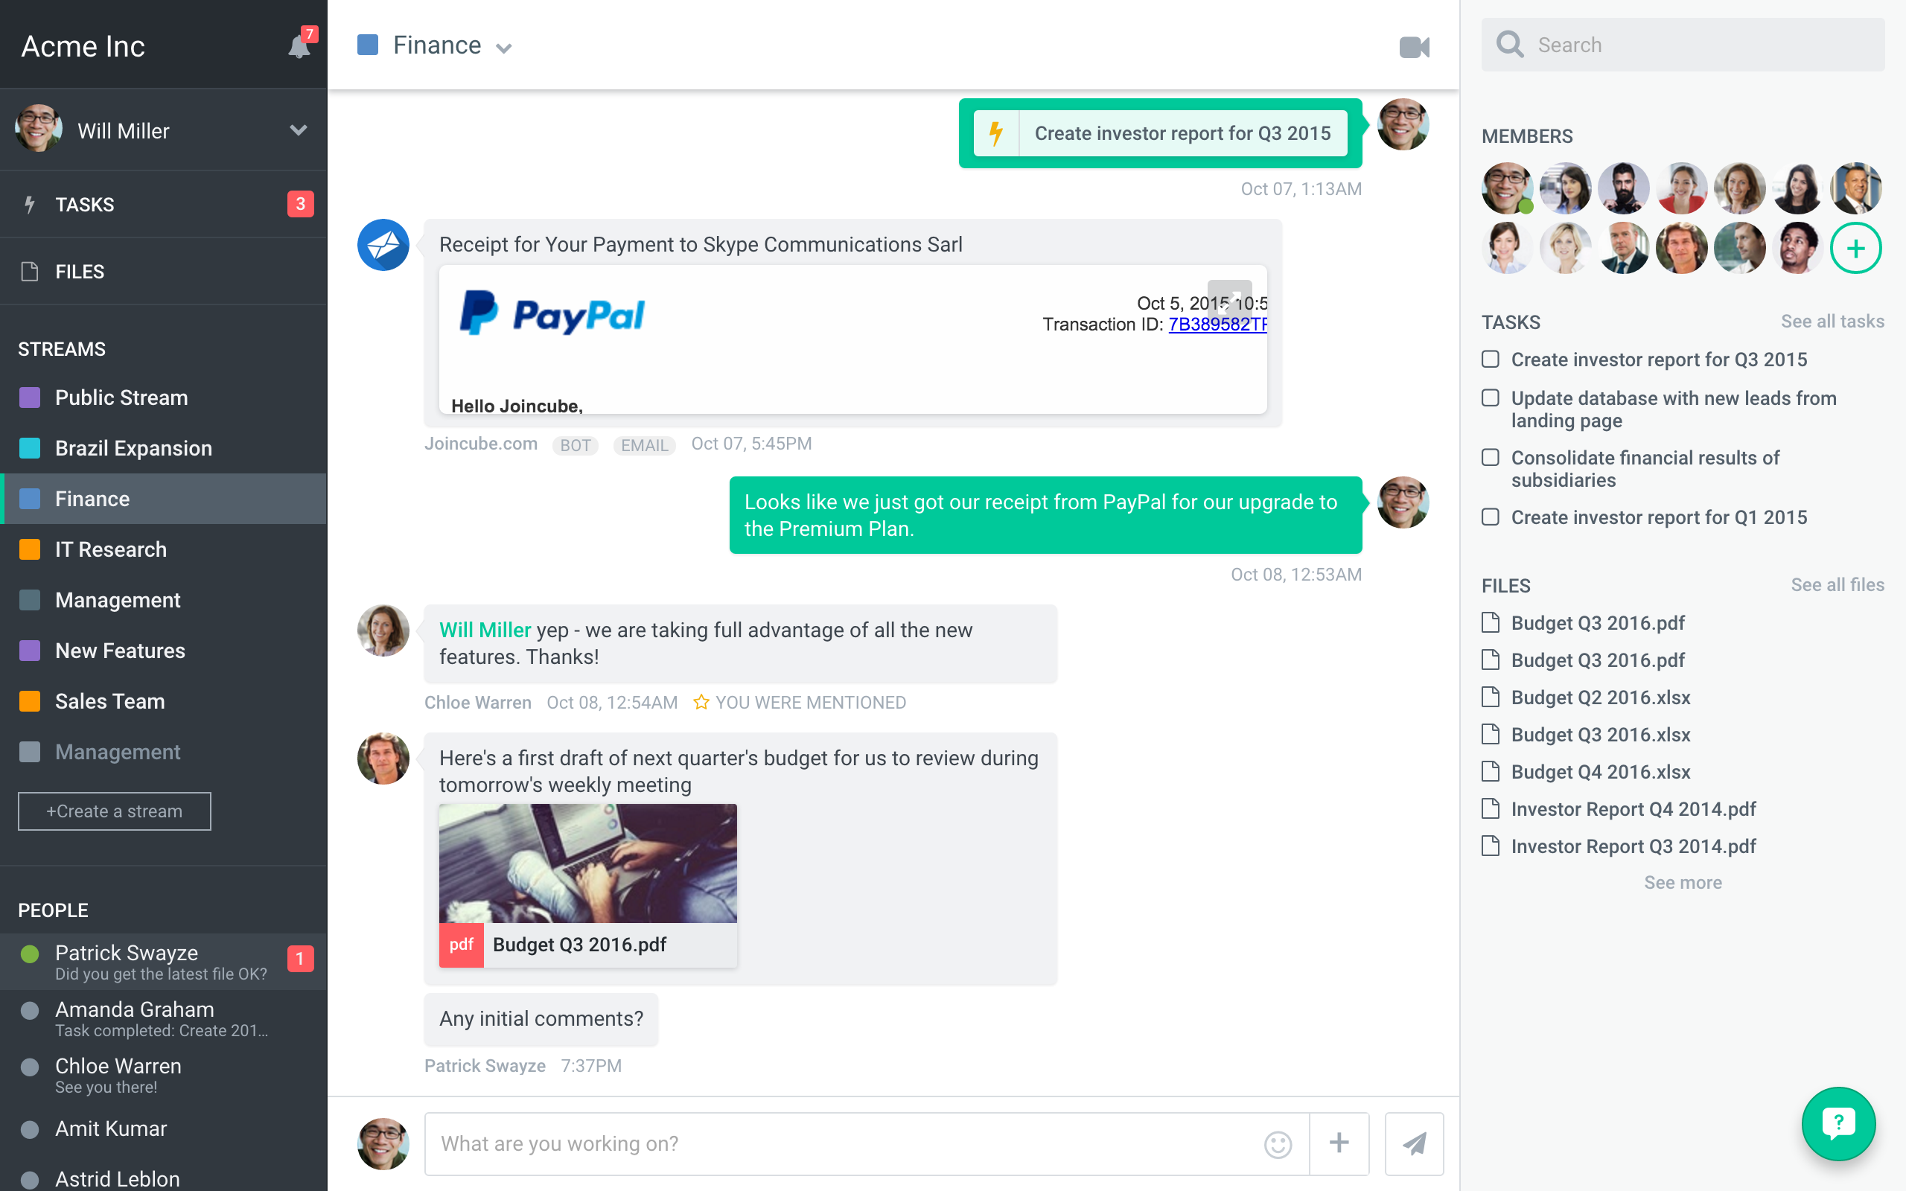
Task: Select the Finance stream
Action: pos(92,498)
